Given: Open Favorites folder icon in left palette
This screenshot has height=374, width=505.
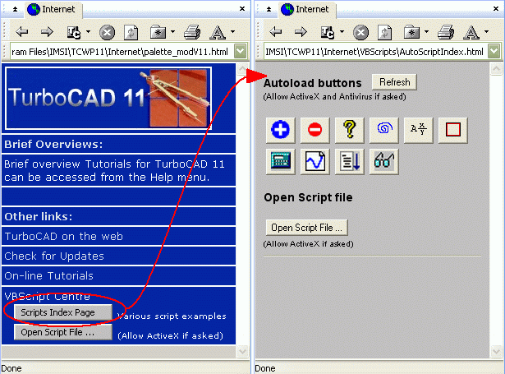Looking at the screenshot, I should (x=158, y=32).
